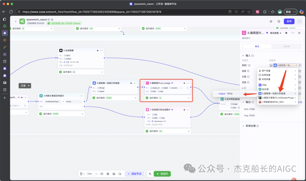Select the else branch field in 4.判断文章是否有图片

pyautogui.click(x=63, y=106)
